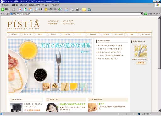Viewport: 161px width, 116px height.
Task: Click the browser Back arrow icon
Action: pyautogui.click(x=3, y=9)
